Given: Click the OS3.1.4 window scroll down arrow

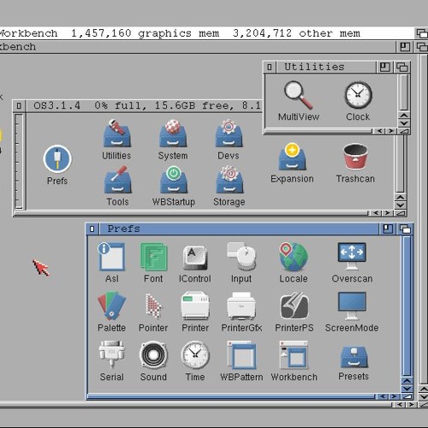Looking at the screenshot, I should (x=401, y=205).
